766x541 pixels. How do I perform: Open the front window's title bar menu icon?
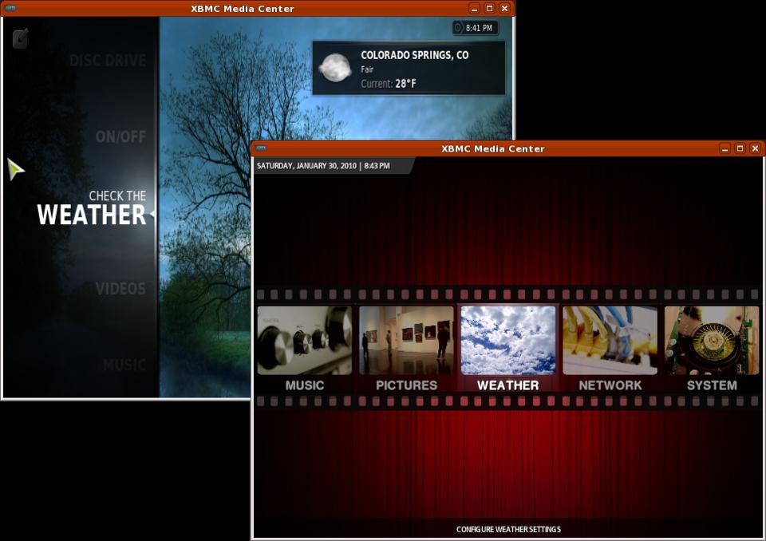261,148
